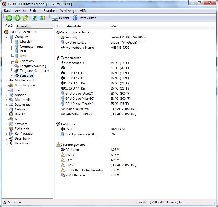This screenshot has width=218, height=207.
Task: Click the Informationsliste column header
Action: click(x=82, y=26)
